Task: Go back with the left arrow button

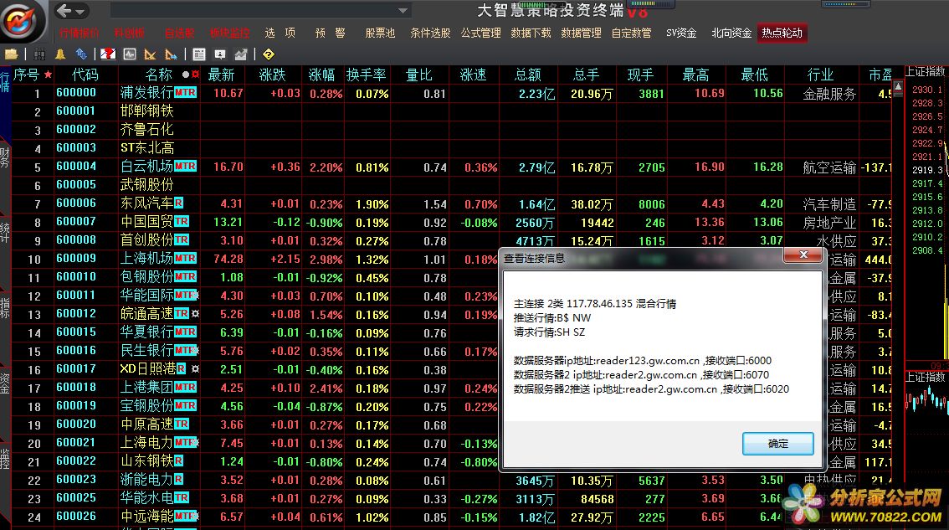Action: [x=63, y=10]
